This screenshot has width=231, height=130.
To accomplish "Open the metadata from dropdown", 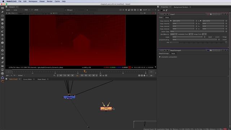I will pos(191,34).
